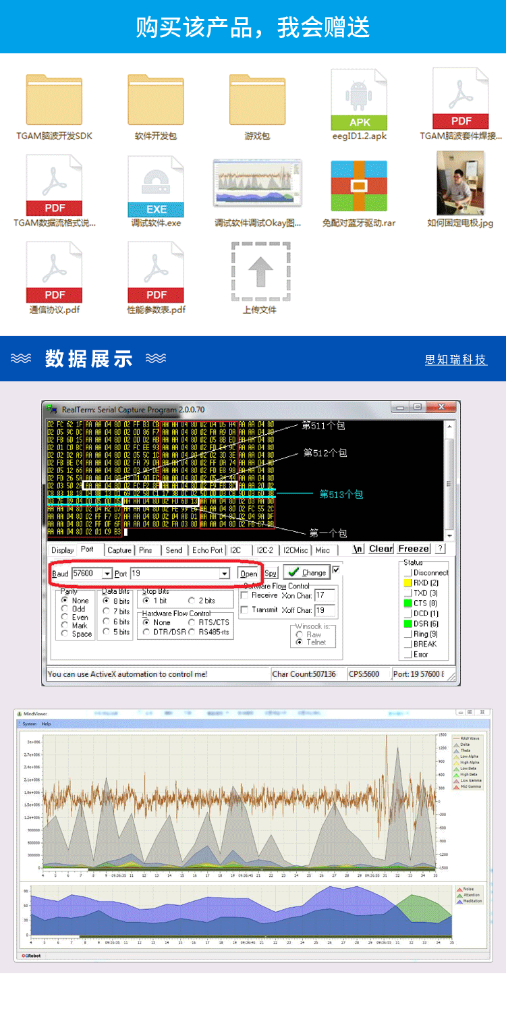Switch to the Send tab in RealTerm
The width and height of the screenshot is (506, 1009).
pyautogui.click(x=174, y=550)
